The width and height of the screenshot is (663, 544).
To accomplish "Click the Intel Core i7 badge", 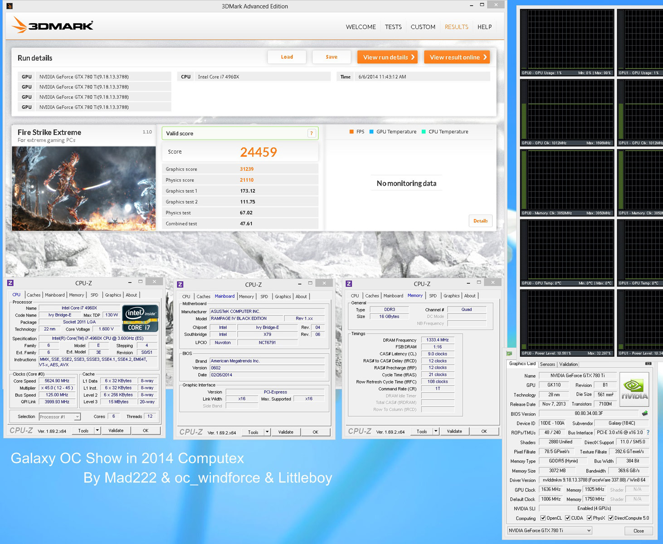I will tap(140, 318).
